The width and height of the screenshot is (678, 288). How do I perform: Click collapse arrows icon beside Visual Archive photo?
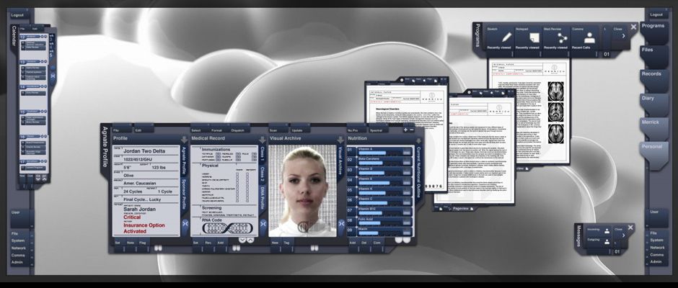[341, 223]
